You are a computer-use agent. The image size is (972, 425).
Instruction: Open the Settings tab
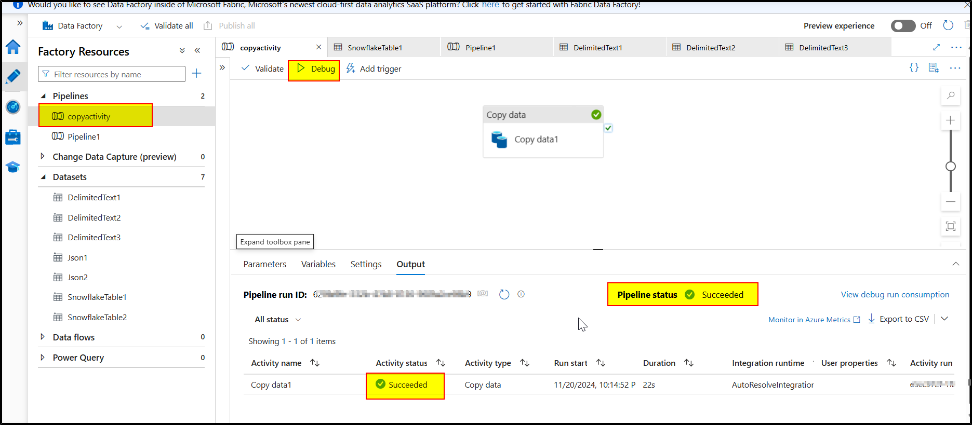pyautogui.click(x=366, y=264)
